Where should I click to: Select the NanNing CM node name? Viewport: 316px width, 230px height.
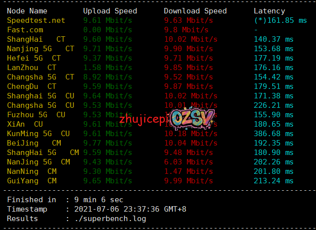(31, 171)
